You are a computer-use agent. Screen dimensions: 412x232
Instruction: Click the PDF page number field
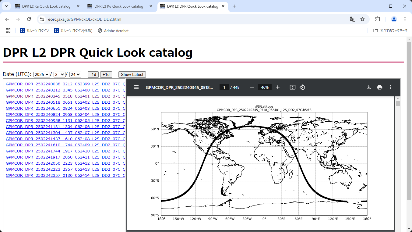[224, 87]
